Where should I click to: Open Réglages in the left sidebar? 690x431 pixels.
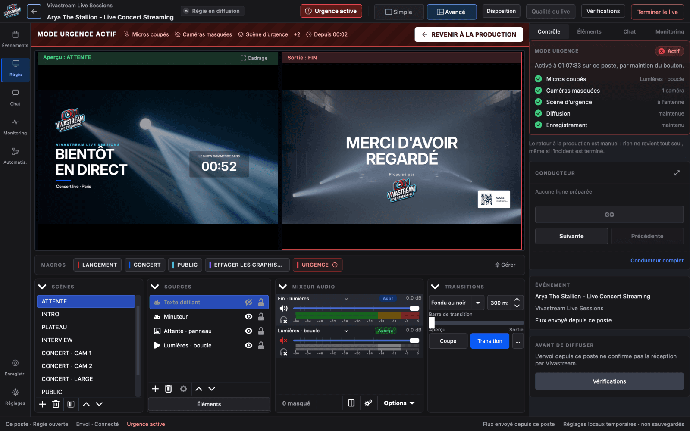[15, 397]
